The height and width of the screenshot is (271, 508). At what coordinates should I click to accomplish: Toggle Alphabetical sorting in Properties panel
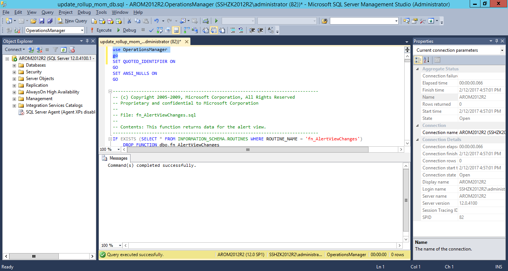[x=427, y=60]
